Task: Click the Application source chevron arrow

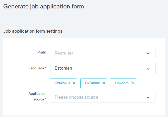Action: click(148, 97)
